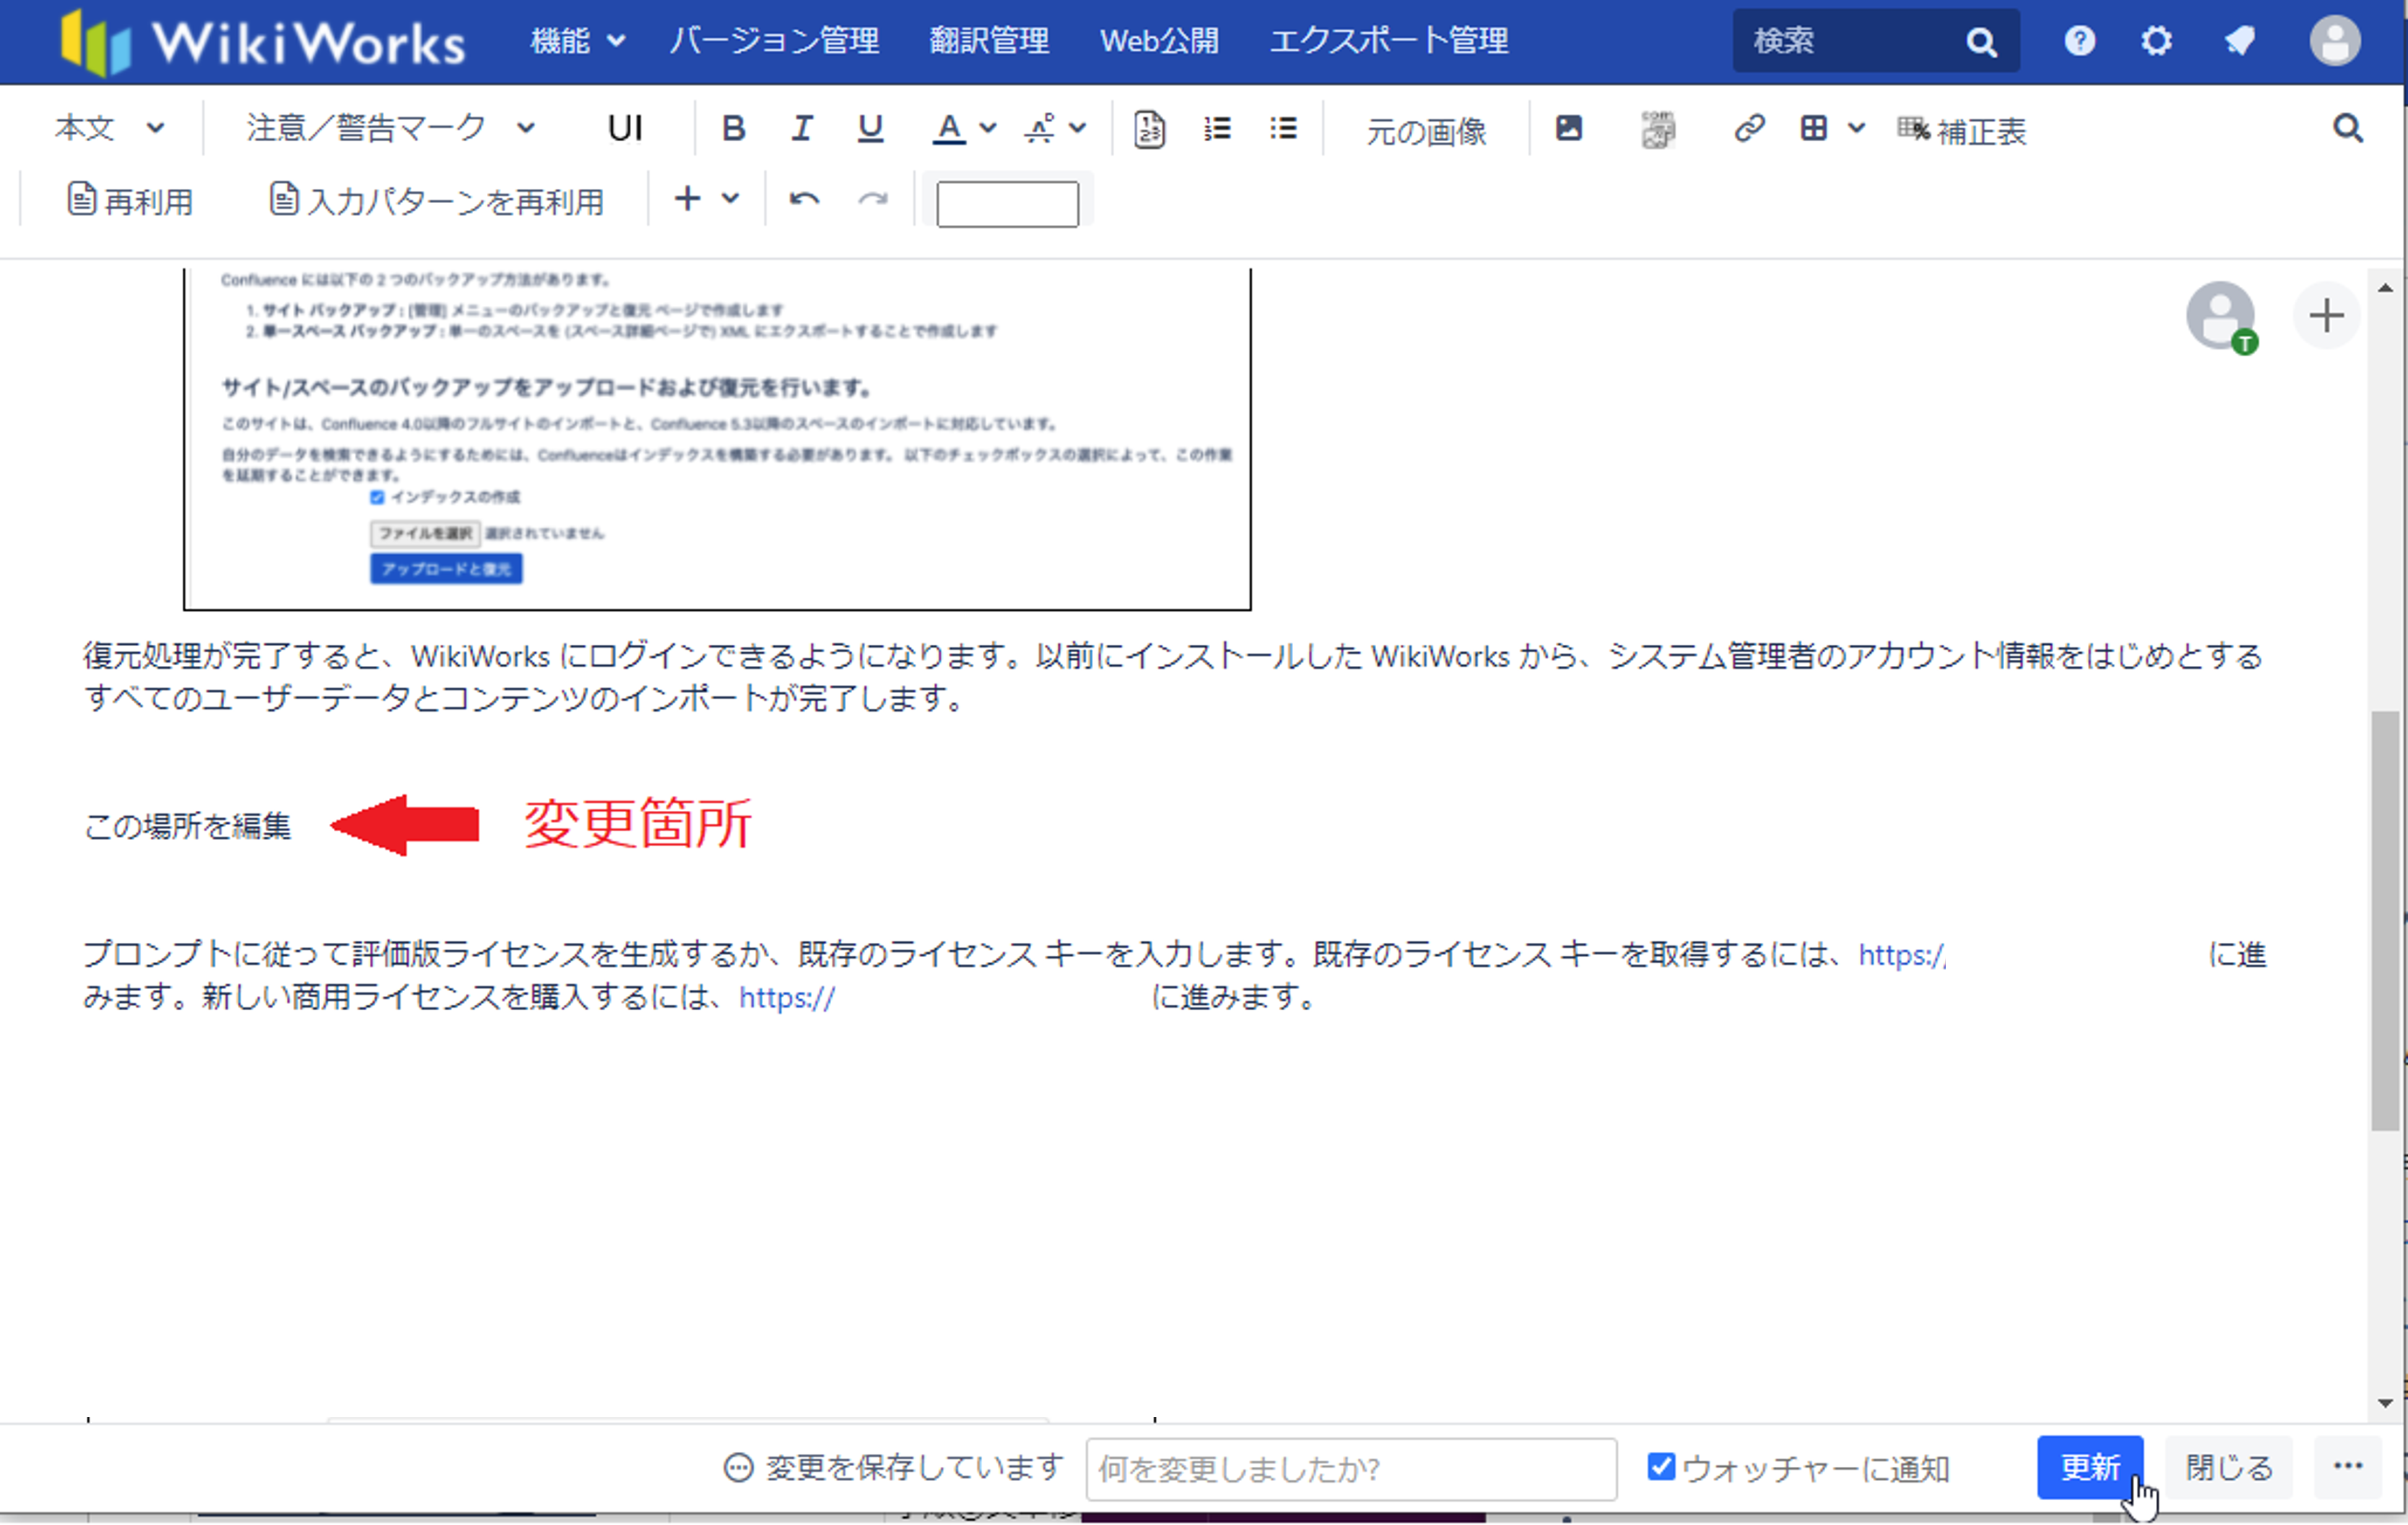Expand the text color picker arrow
Viewport: 2408px width, 1525px height.
coord(988,128)
